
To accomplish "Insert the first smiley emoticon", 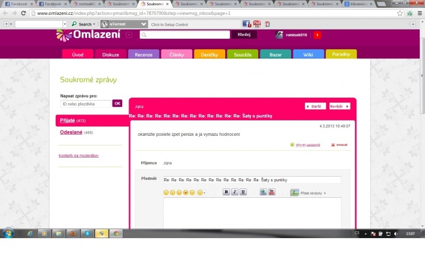I will click(x=166, y=193).
